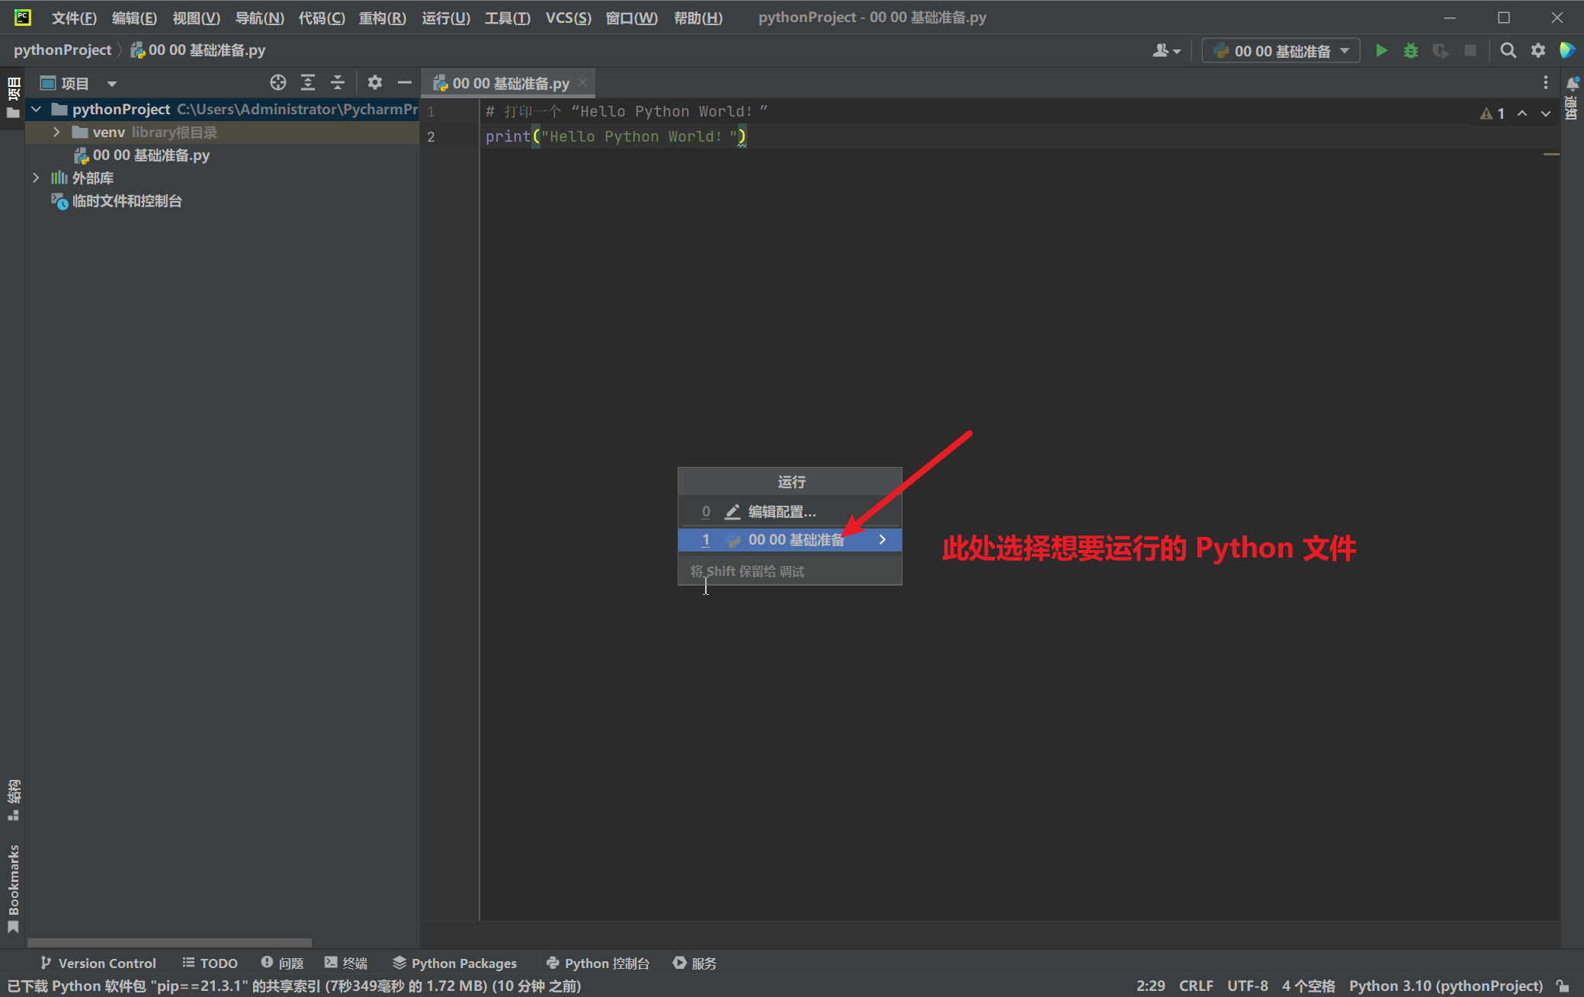Click the line 2 input field in editor
Viewport: 1584px width, 997px height.
615,136
